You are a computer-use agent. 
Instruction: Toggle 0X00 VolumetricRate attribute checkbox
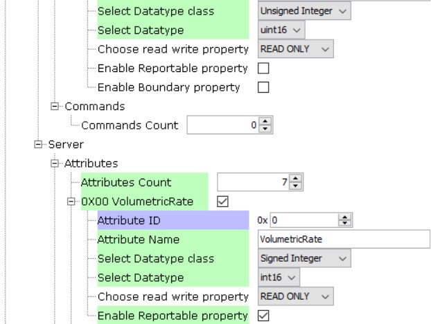(x=223, y=201)
